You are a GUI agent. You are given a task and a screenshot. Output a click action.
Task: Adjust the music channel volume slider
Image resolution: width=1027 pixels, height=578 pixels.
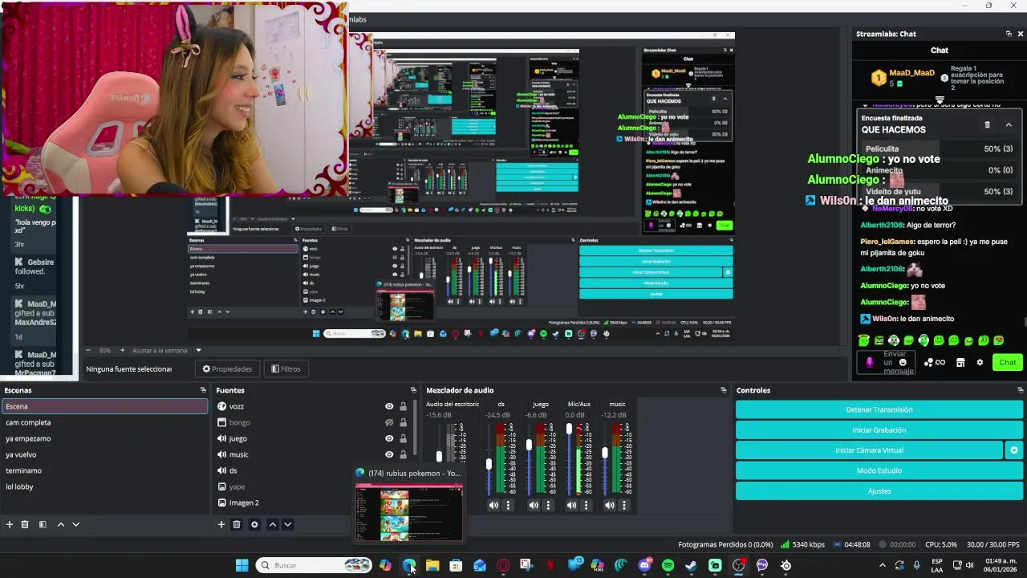(604, 453)
